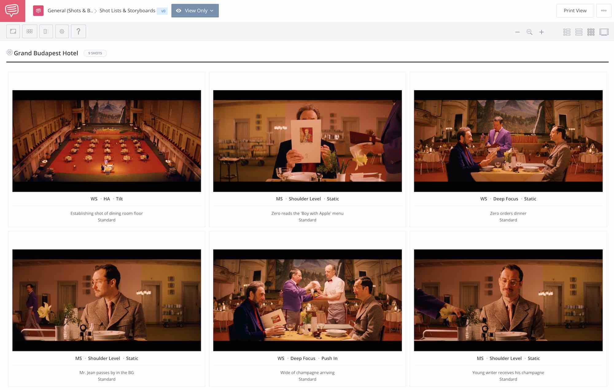Click the 'WS · HA · Tilt' shot specs
Viewport: 614px width, 390px height.
(x=107, y=199)
